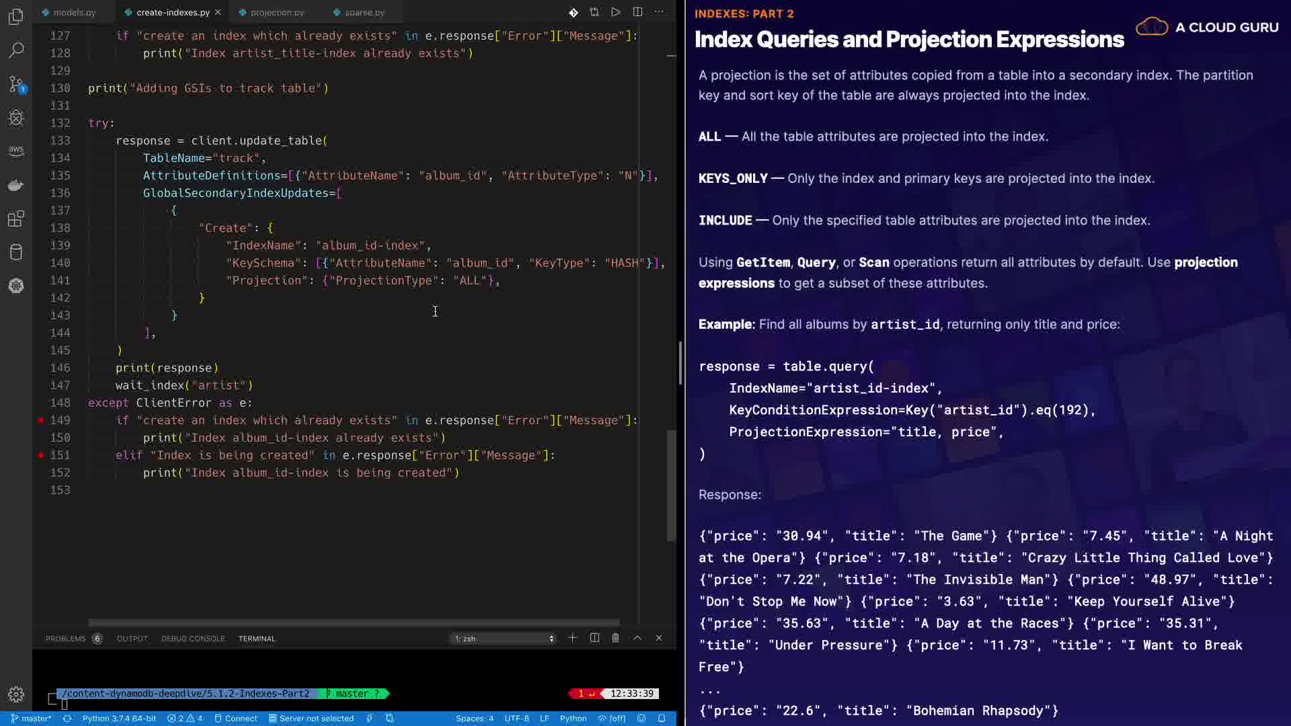Toggle the breakpoint on line 149
This screenshot has height=726, width=1291.
coord(41,420)
